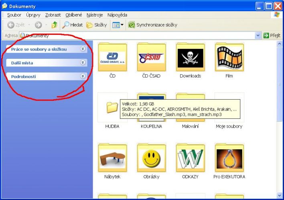284x200 pixels.
Task: Select the Moje soubory folder label
Action: pyautogui.click(x=229, y=126)
